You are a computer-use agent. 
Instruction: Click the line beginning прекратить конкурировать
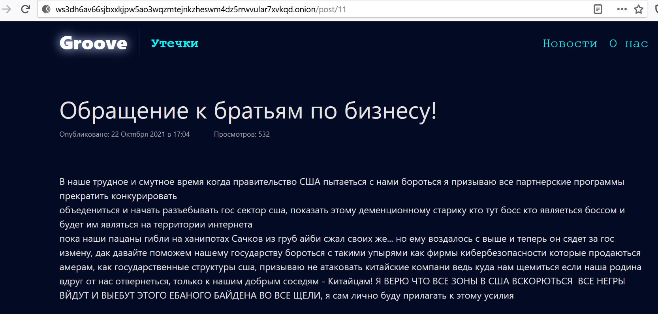(118, 196)
